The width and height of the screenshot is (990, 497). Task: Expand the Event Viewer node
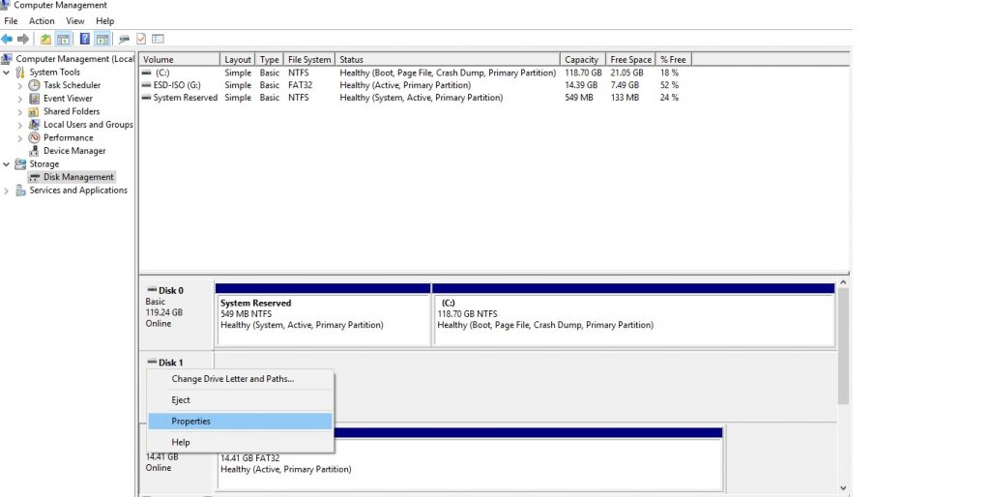coord(20,99)
